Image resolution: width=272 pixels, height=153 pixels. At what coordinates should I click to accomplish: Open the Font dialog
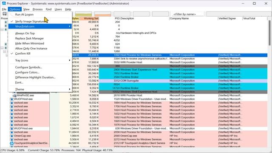tap(40, 82)
